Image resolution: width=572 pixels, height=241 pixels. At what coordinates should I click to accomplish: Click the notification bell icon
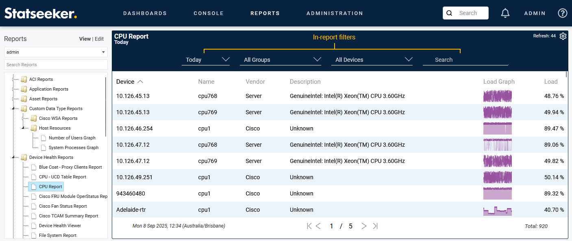pos(505,13)
